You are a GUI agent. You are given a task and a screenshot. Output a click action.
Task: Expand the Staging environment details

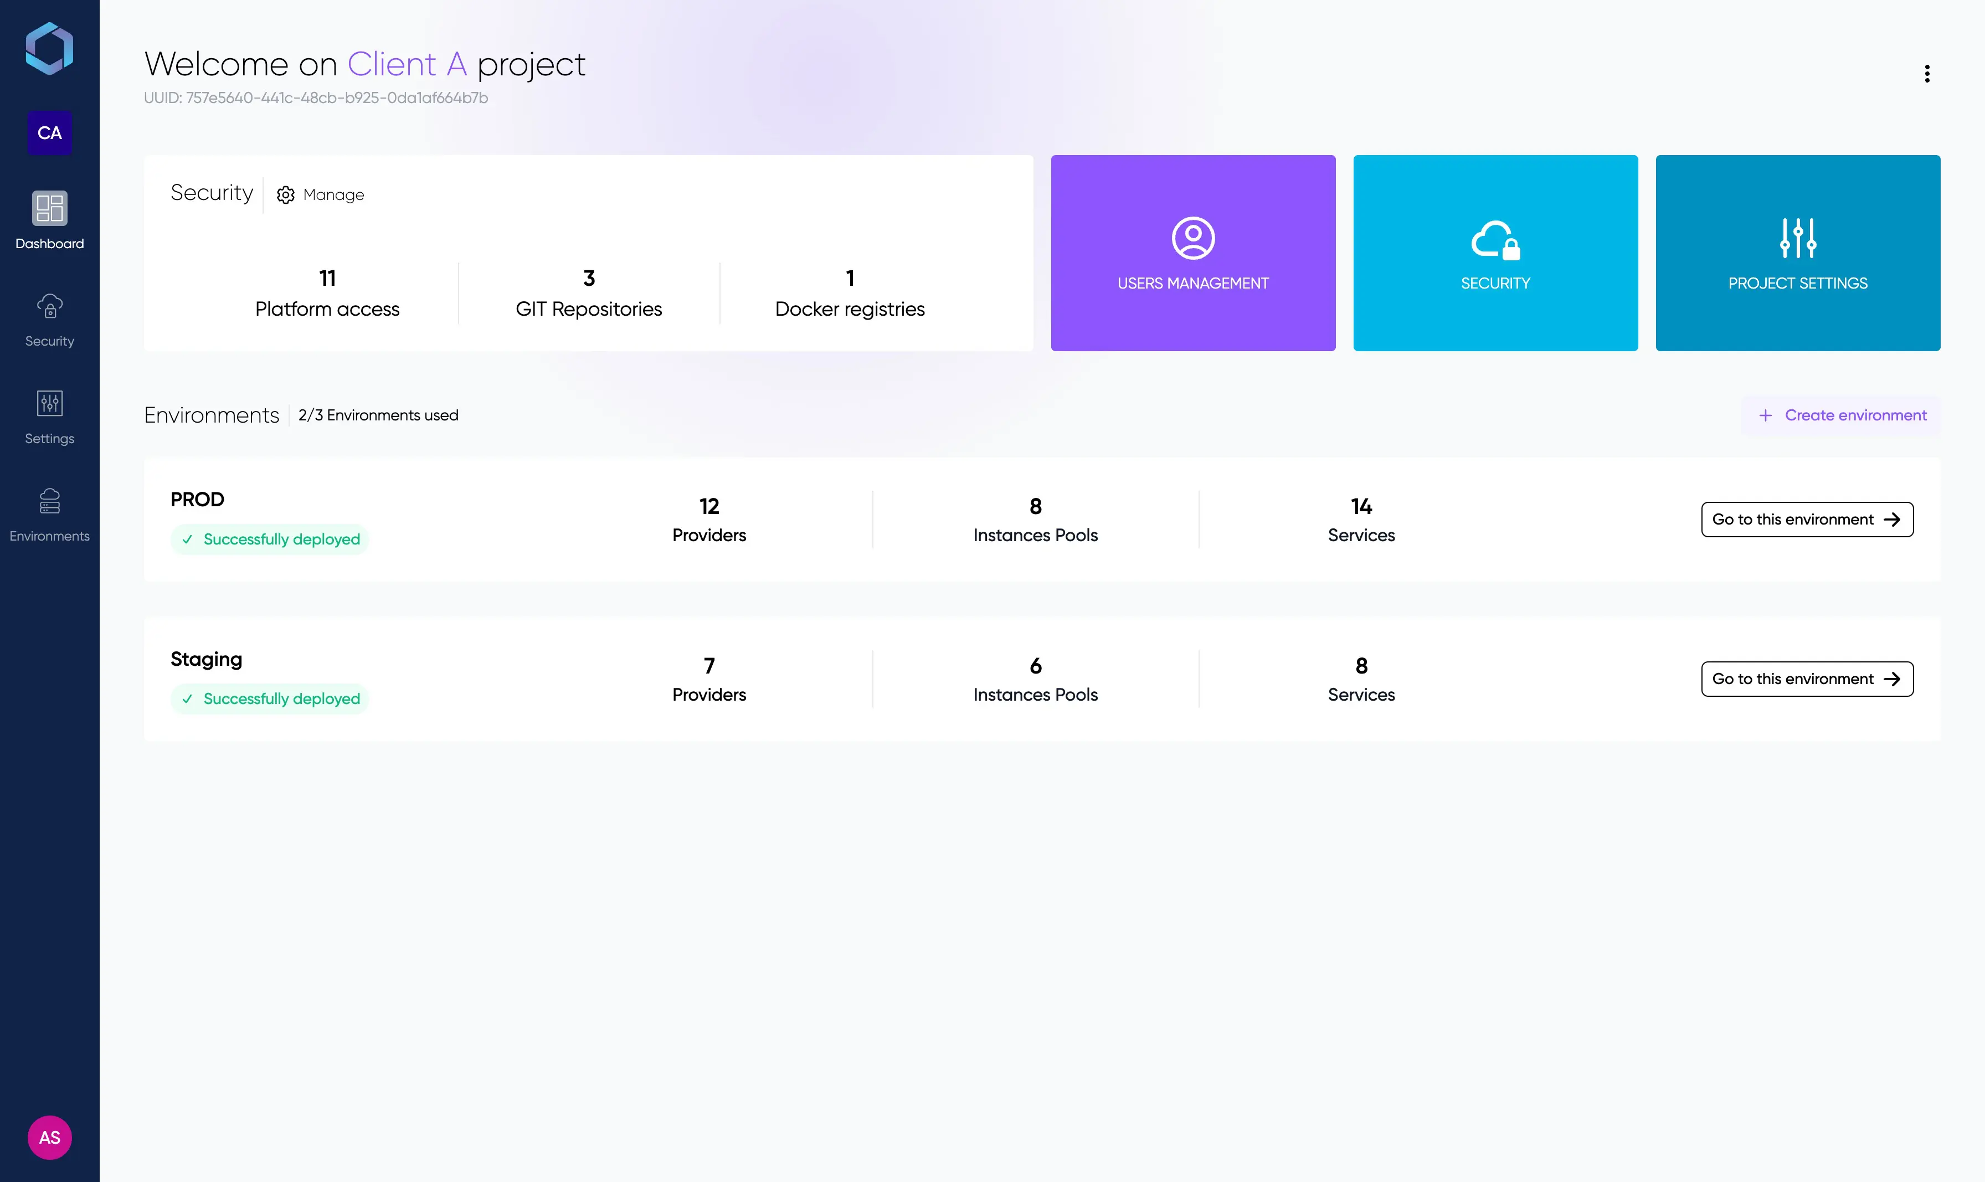click(205, 659)
